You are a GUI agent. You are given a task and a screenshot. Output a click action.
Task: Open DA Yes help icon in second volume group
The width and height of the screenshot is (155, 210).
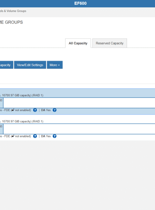click(55, 136)
